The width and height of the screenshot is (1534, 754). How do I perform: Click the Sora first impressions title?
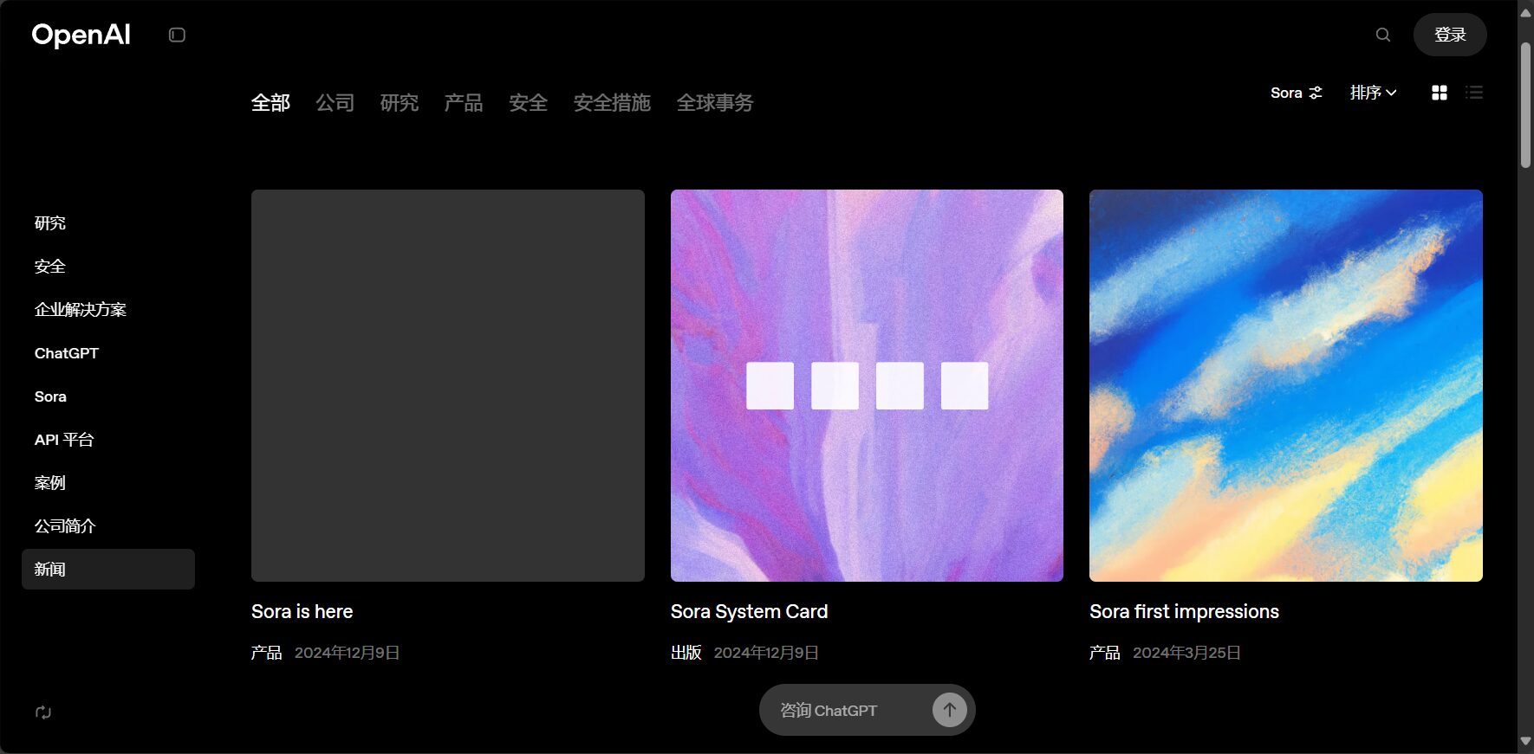(x=1185, y=611)
